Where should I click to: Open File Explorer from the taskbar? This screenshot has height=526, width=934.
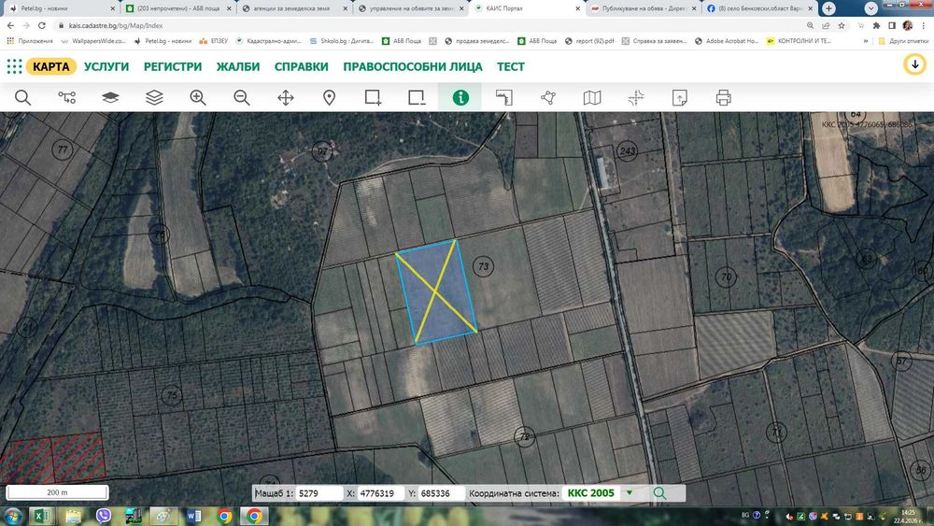click(73, 516)
